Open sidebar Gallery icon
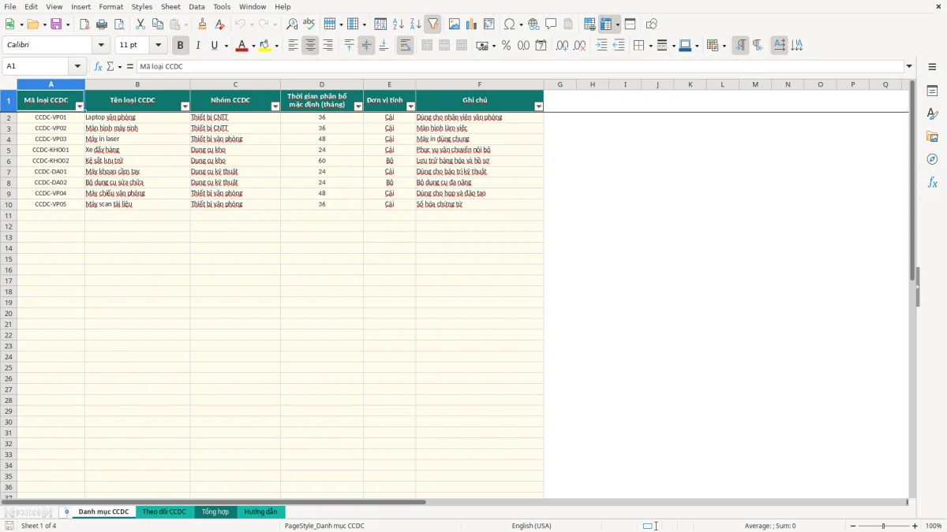Image resolution: width=947 pixels, height=532 pixels. click(x=932, y=136)
